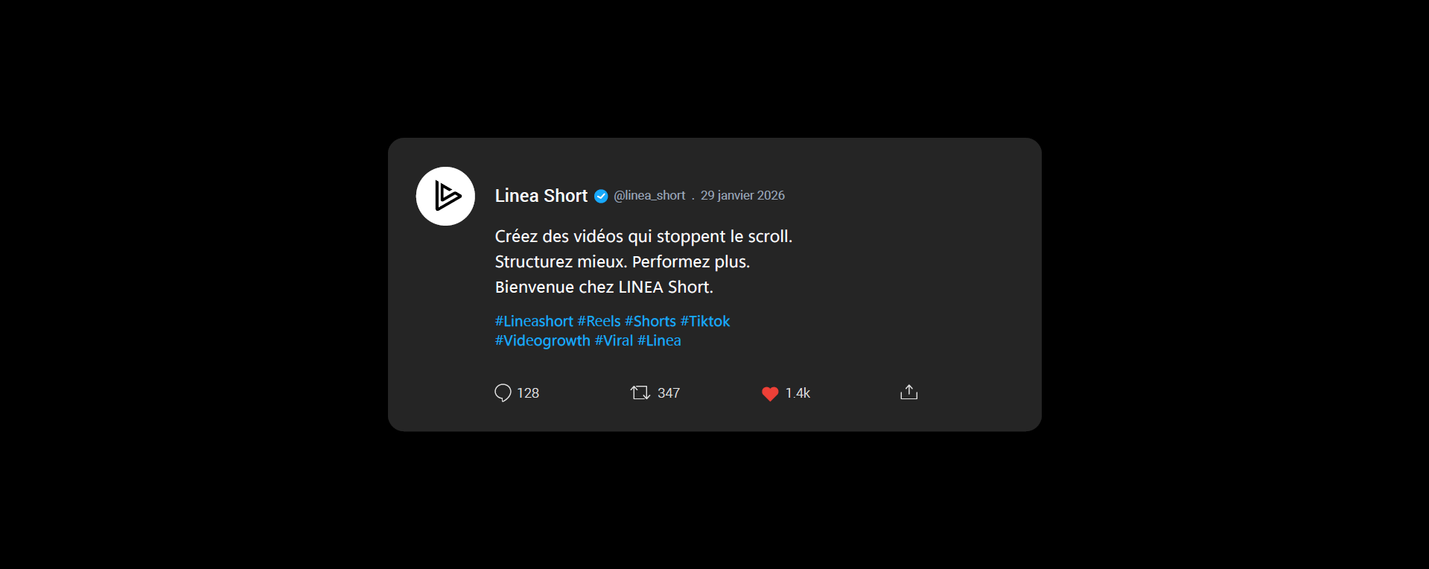Viewport: 1429px width, 569px height.
Task: Click the #Viral hashtag
Action: tap(614, 340)
